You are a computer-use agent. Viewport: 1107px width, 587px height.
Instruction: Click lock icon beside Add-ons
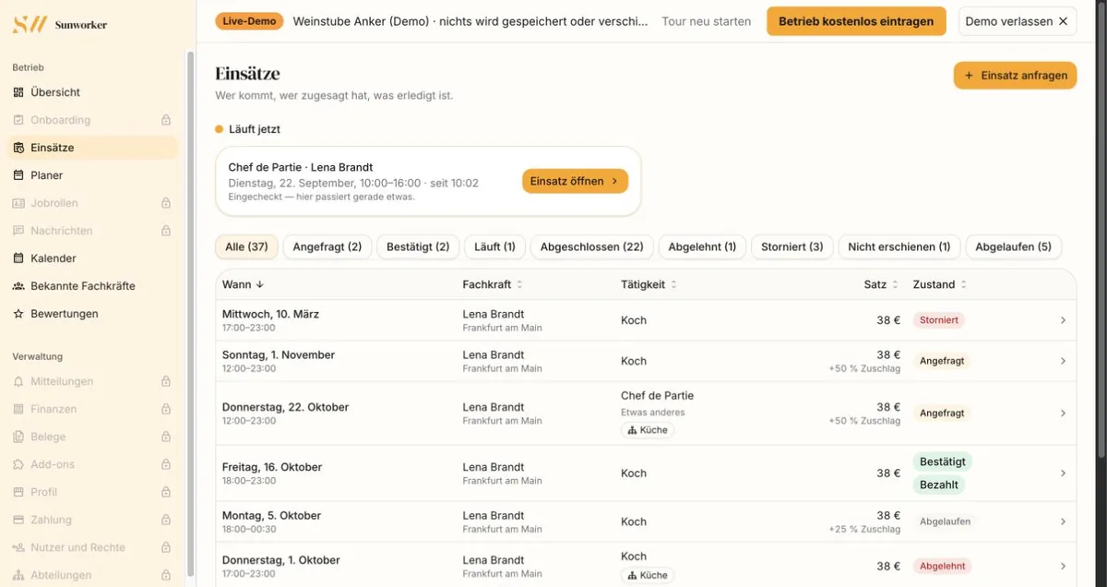click(166, 464)
